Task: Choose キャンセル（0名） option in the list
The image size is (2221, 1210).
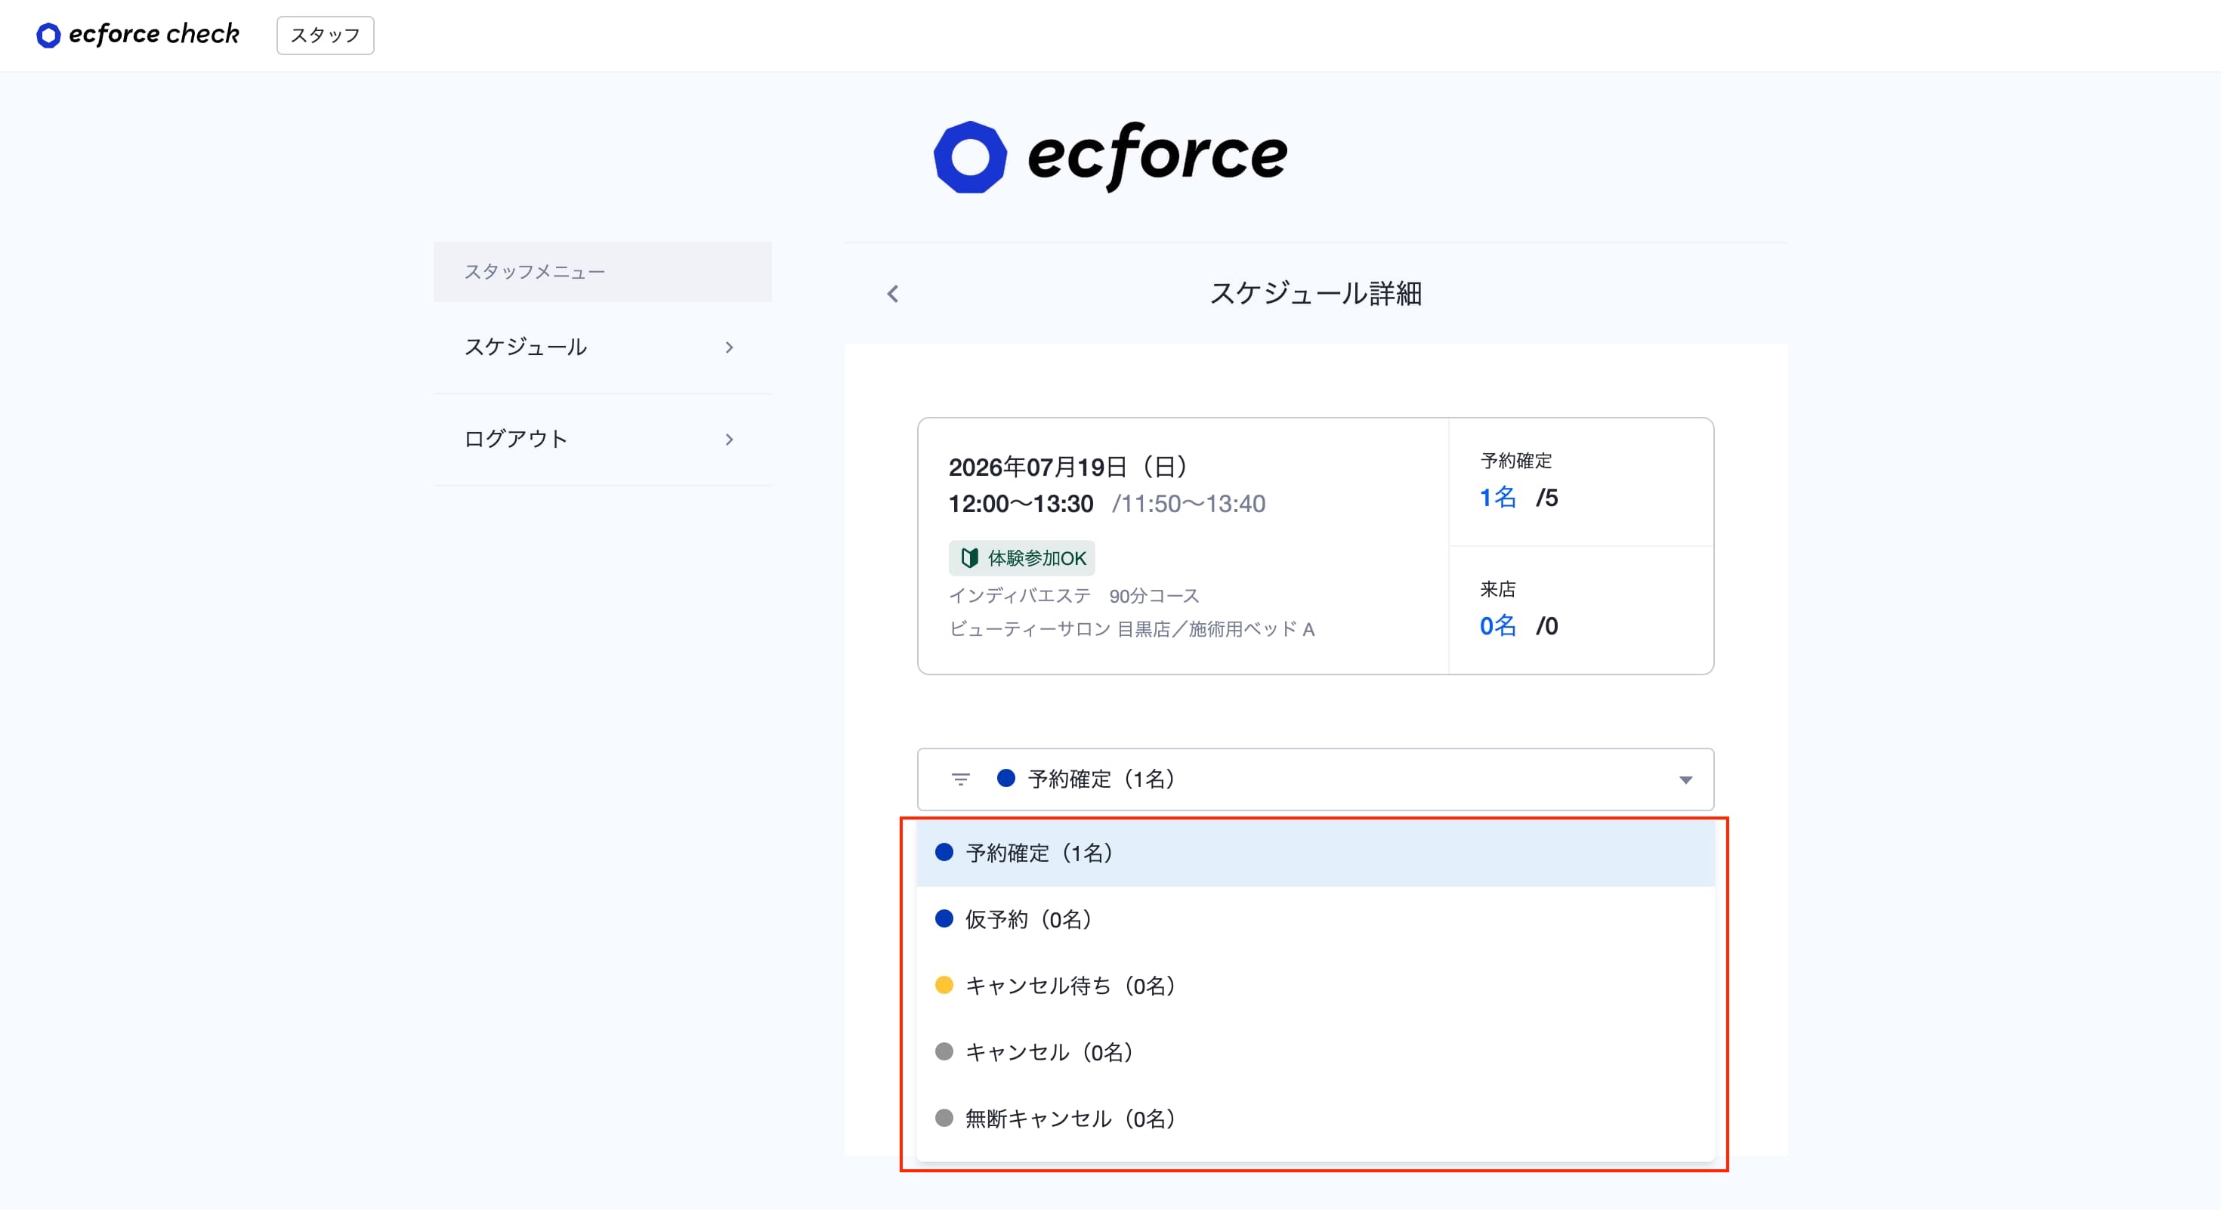Action: [x=1314, y=1052]
